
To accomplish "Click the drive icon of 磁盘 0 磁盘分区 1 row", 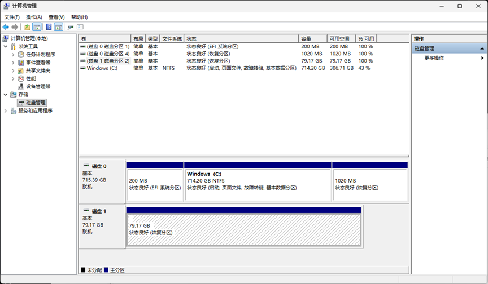I will click(x=83, y=47).
